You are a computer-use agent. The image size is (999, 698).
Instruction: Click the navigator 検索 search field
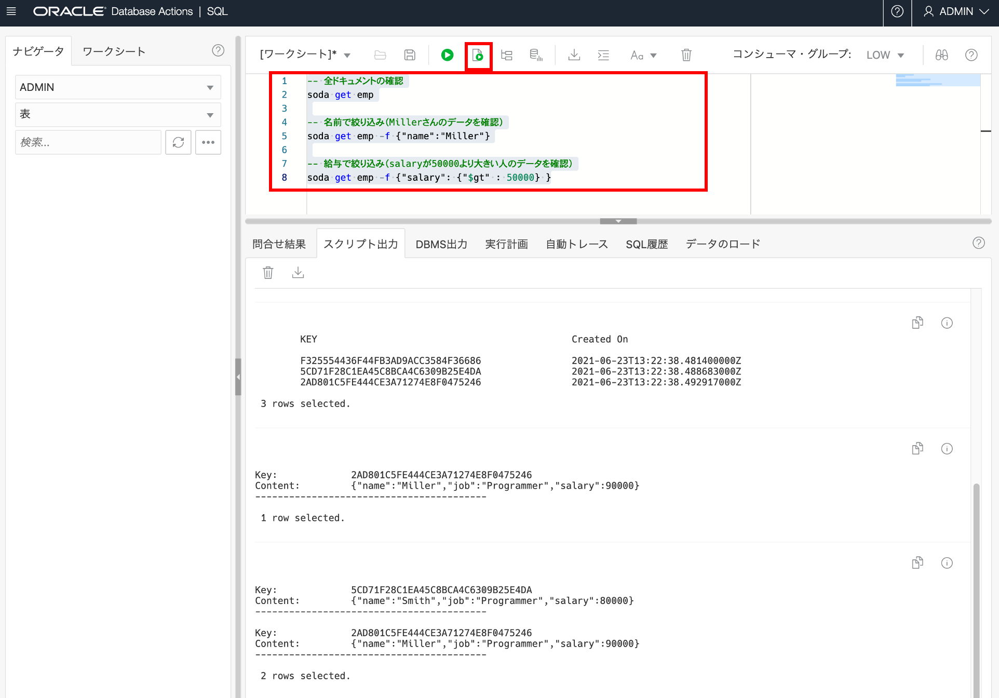tap(88, 142)
